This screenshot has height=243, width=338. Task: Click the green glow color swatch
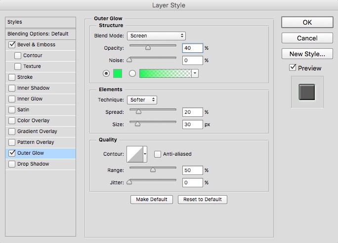[x=118, y=73]
